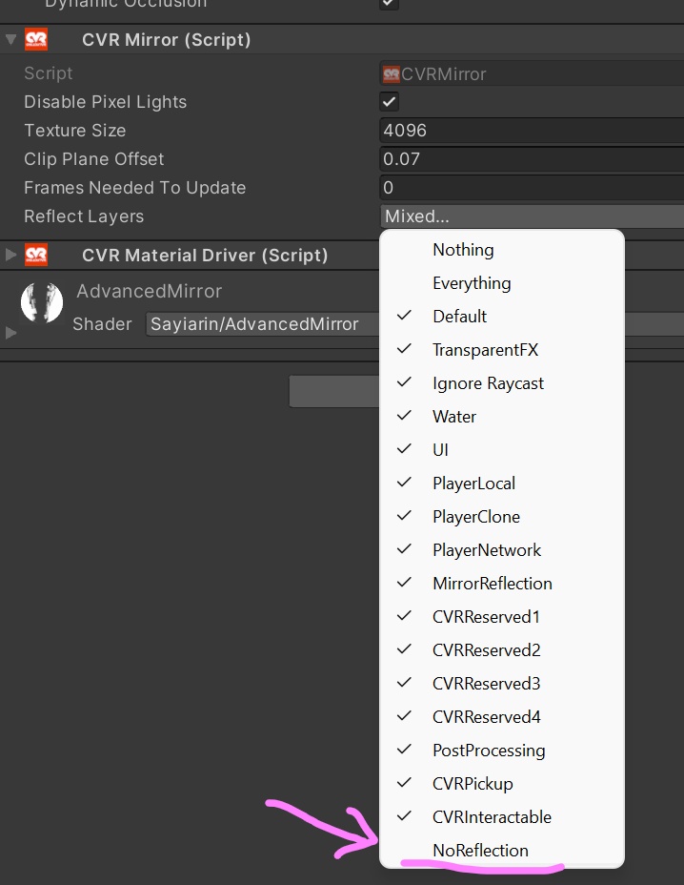Screen dimensions: 684x885
Task: Click the small script icon beside CVRMirror
Action: (391, 74)
